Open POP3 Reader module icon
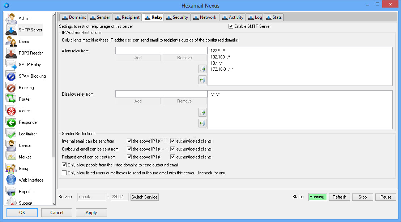This screenshot has width=401, height=222. 11,53
